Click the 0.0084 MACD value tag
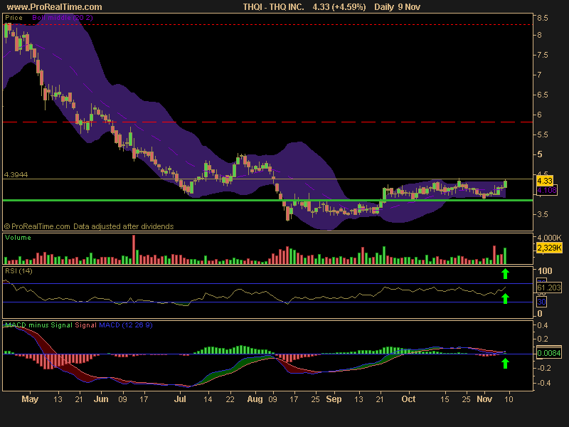The width and height of the screenshot is (569, 427). click(x=548, y=353)
